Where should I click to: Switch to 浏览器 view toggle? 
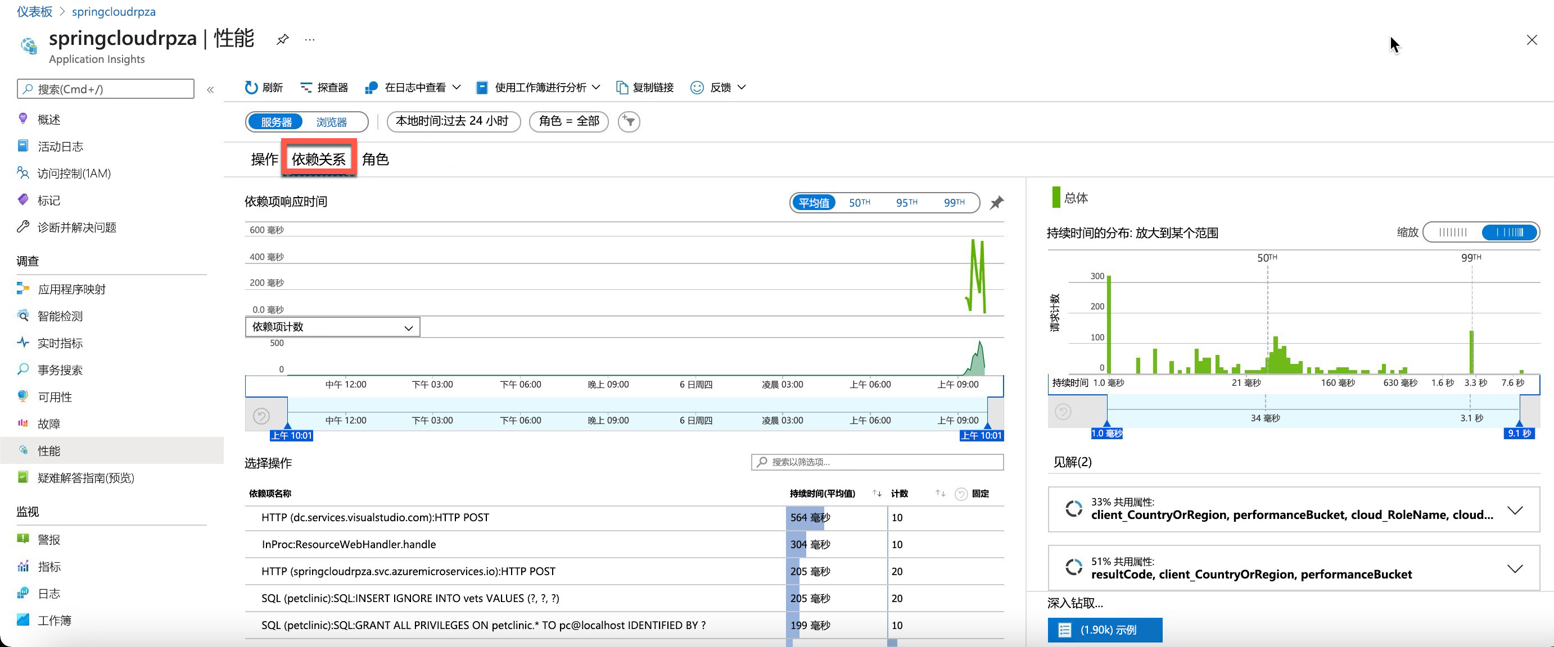coord(331,122)
